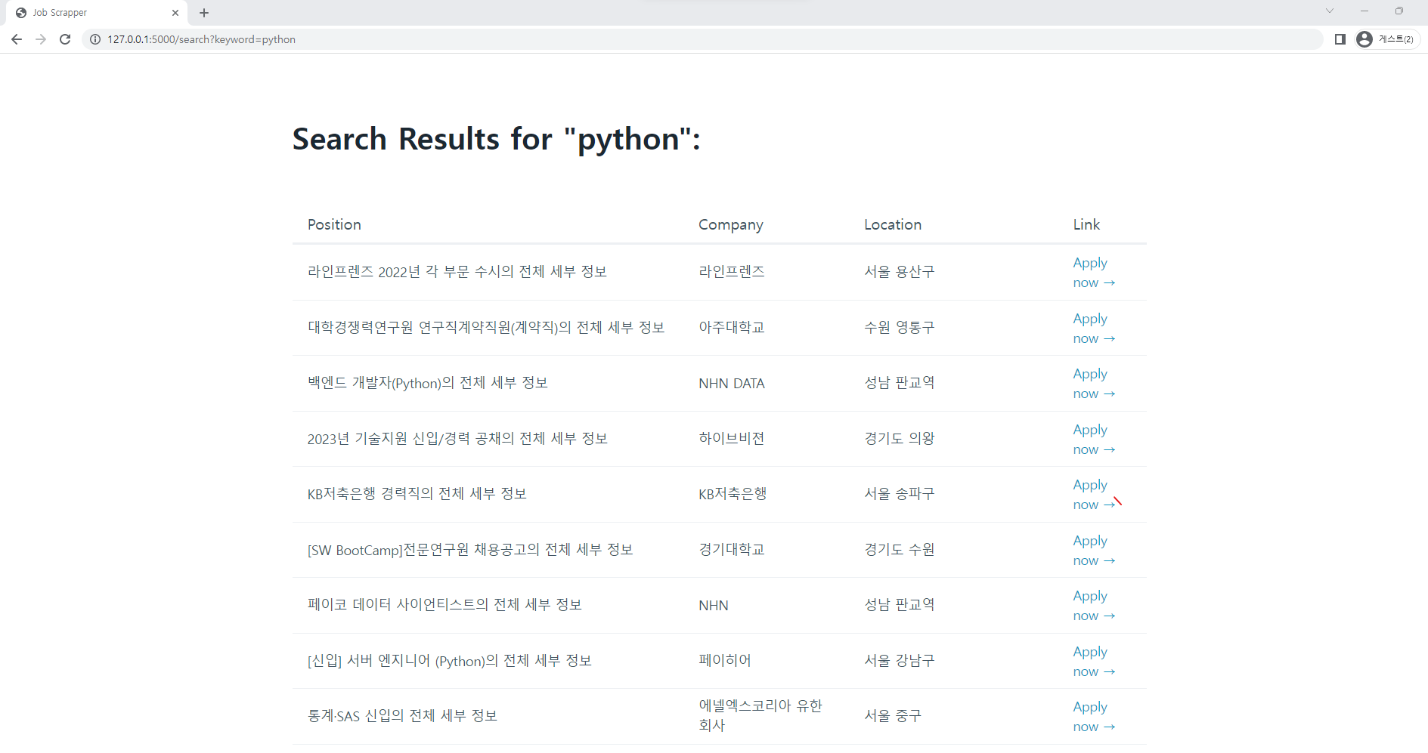Click the 경기도 의왕 location cell

(x=900, y=439)
